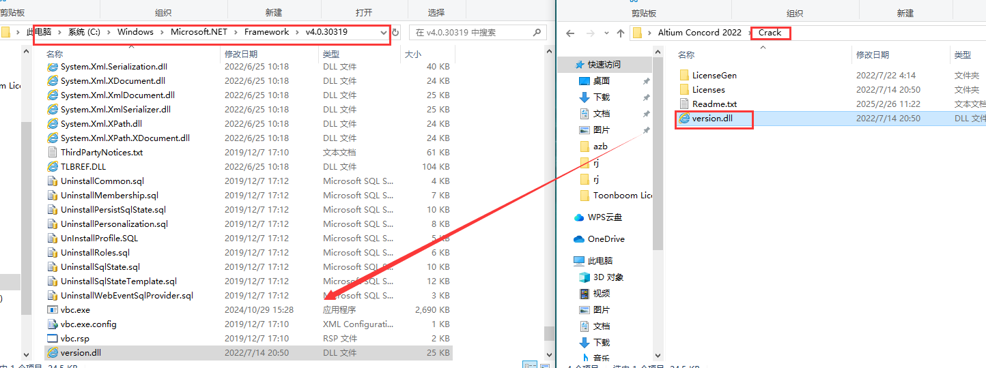The width and height of the screenshot is (986, 368).
Task: Collapse the 快速访问 tree section
Action: point(570,65)
